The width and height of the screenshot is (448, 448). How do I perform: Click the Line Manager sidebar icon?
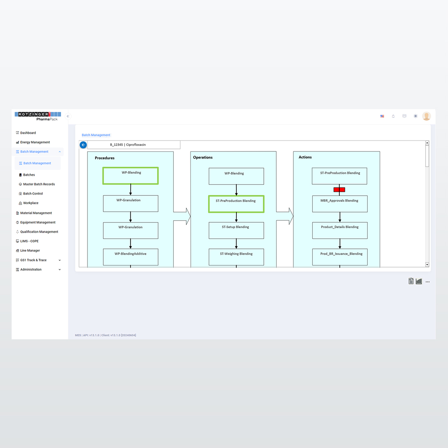[x=17, y=251]
